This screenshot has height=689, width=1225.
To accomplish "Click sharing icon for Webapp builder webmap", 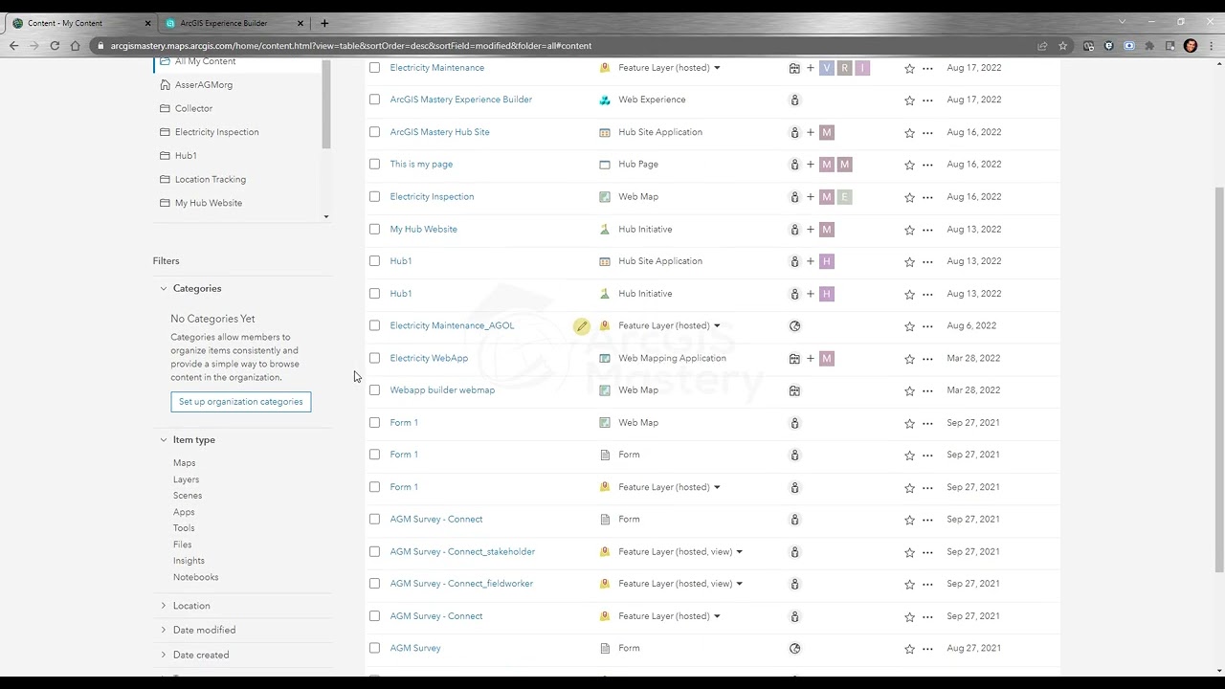I will (x=794, y=390).
